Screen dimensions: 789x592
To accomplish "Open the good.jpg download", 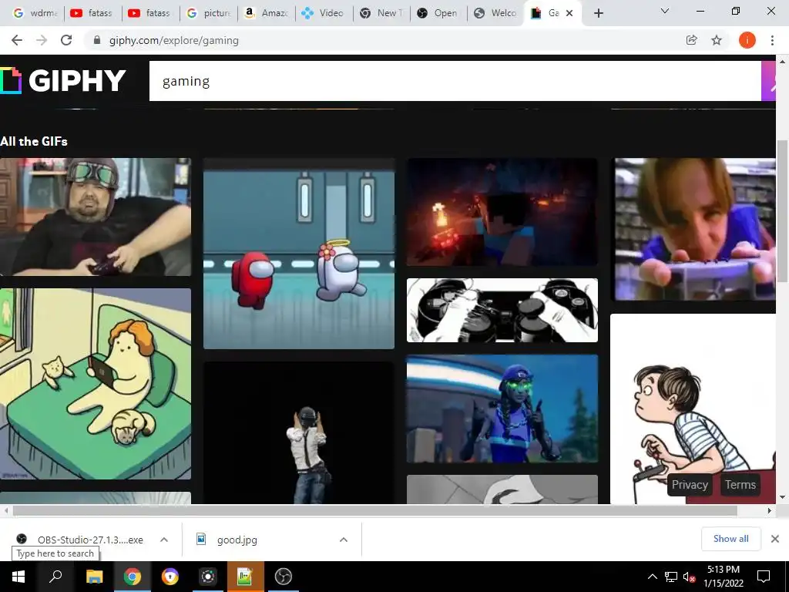I will click(227, 540).
